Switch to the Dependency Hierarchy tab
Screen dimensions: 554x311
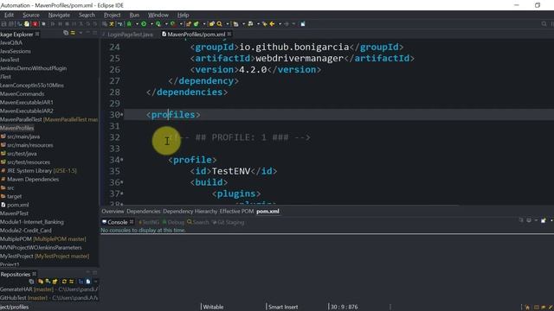(x=190, y=211)
